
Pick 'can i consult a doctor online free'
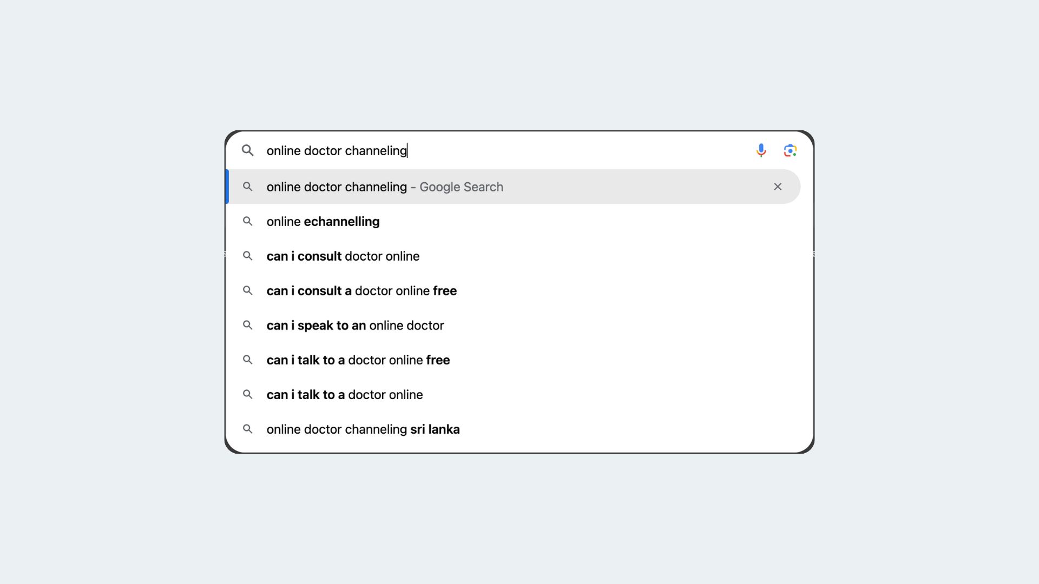coord(513,290)
